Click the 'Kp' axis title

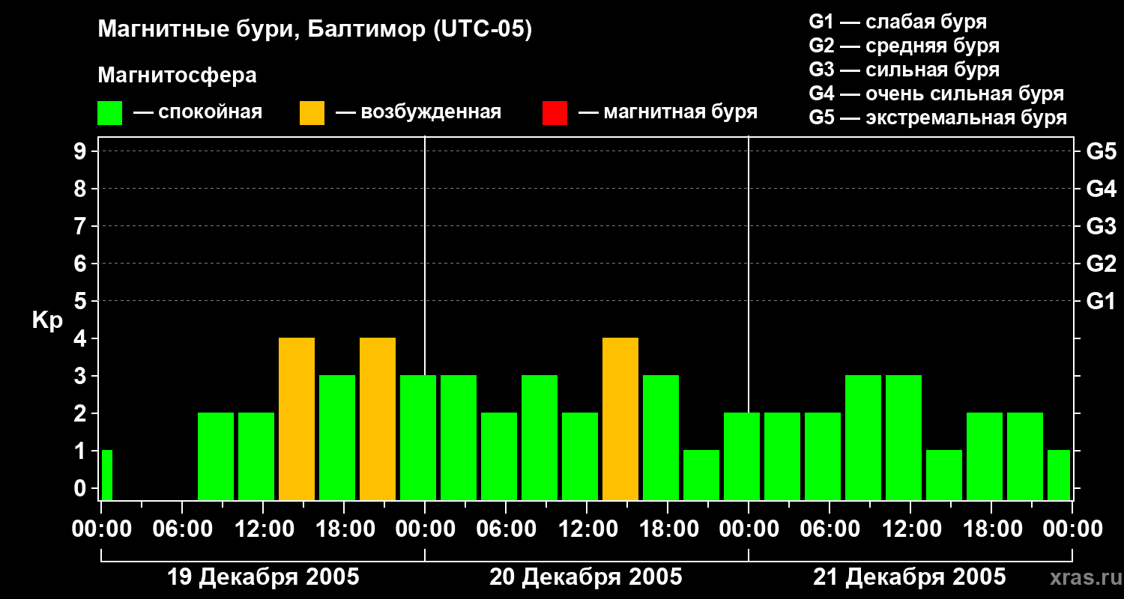coord(47,320)
